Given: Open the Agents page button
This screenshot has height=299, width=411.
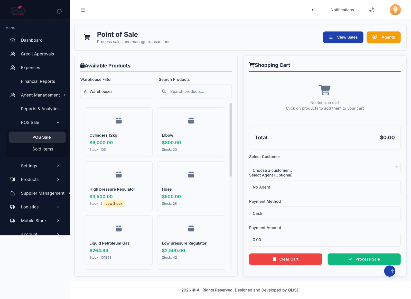Looking at the screenshot, I should [x=384, y=37].
